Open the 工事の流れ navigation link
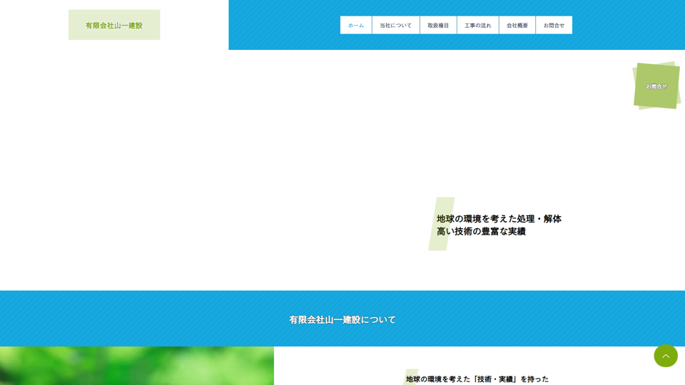The height and width of the screenshot is (385, 685). tap(477, 25)
